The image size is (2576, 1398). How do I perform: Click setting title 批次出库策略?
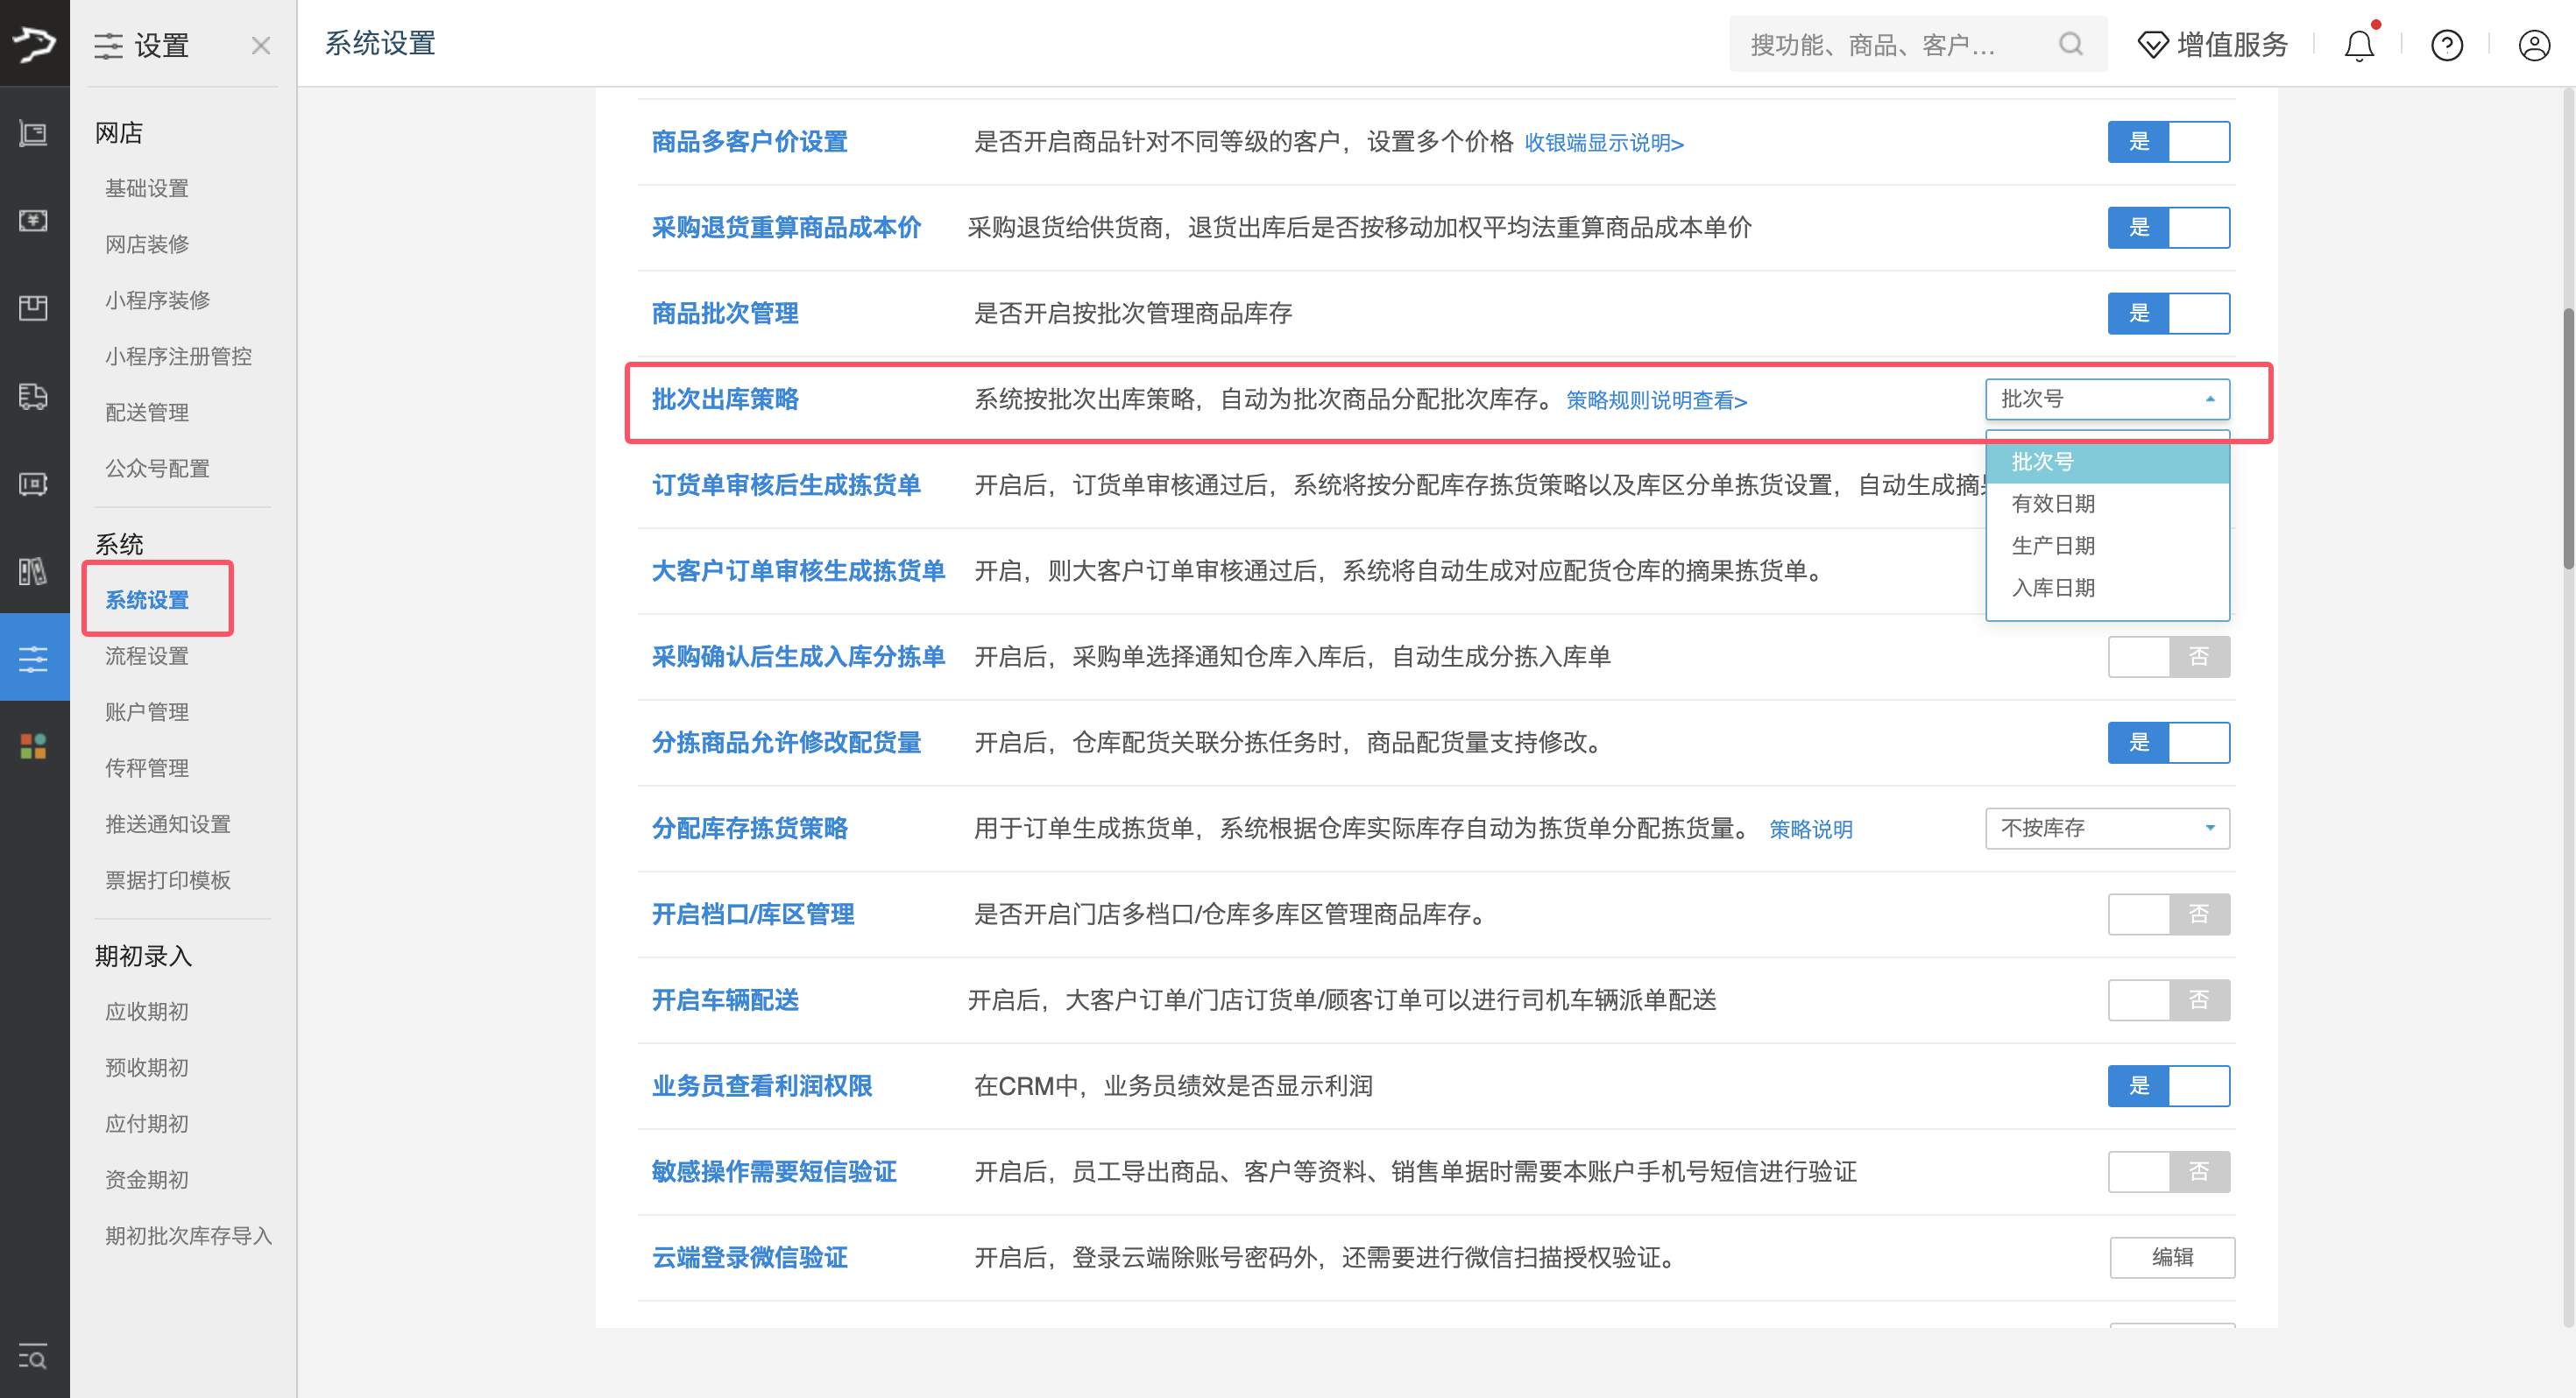coord(725,399)
